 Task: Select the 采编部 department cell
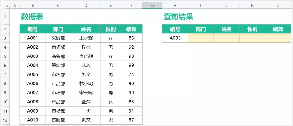click(x=58, y=38)
